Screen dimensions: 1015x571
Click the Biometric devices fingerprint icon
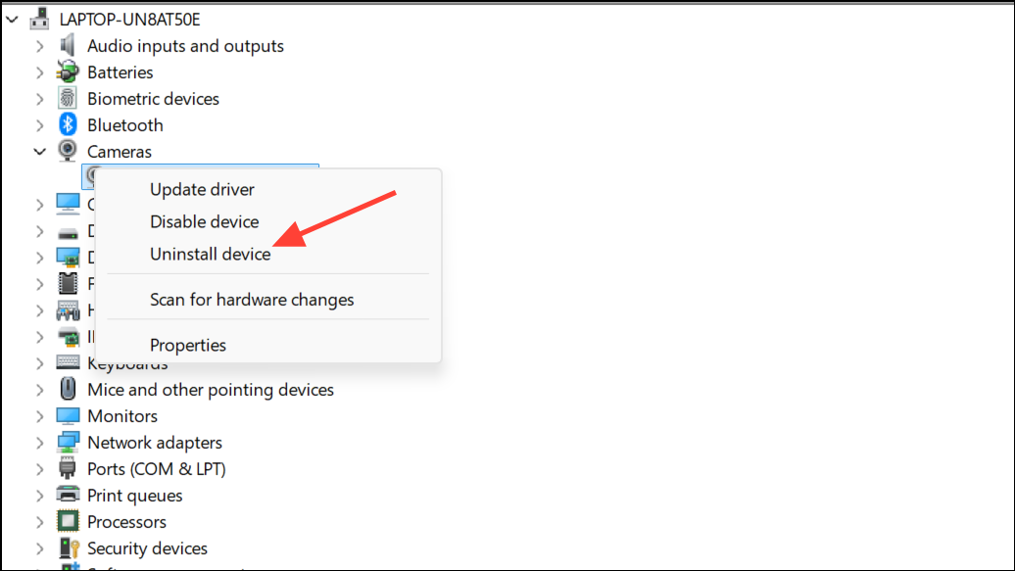point(68,98)
